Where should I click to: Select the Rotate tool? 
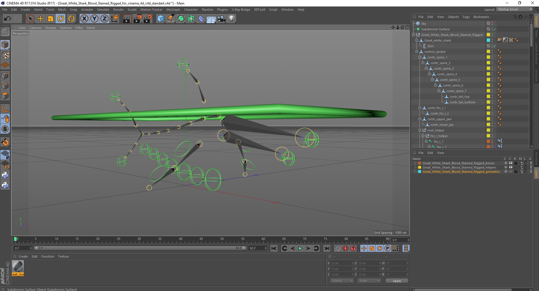61,19
